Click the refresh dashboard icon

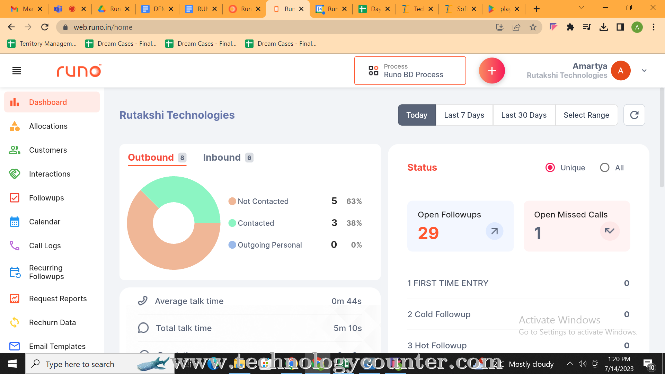pyautogui.click(x=634, y=115)
